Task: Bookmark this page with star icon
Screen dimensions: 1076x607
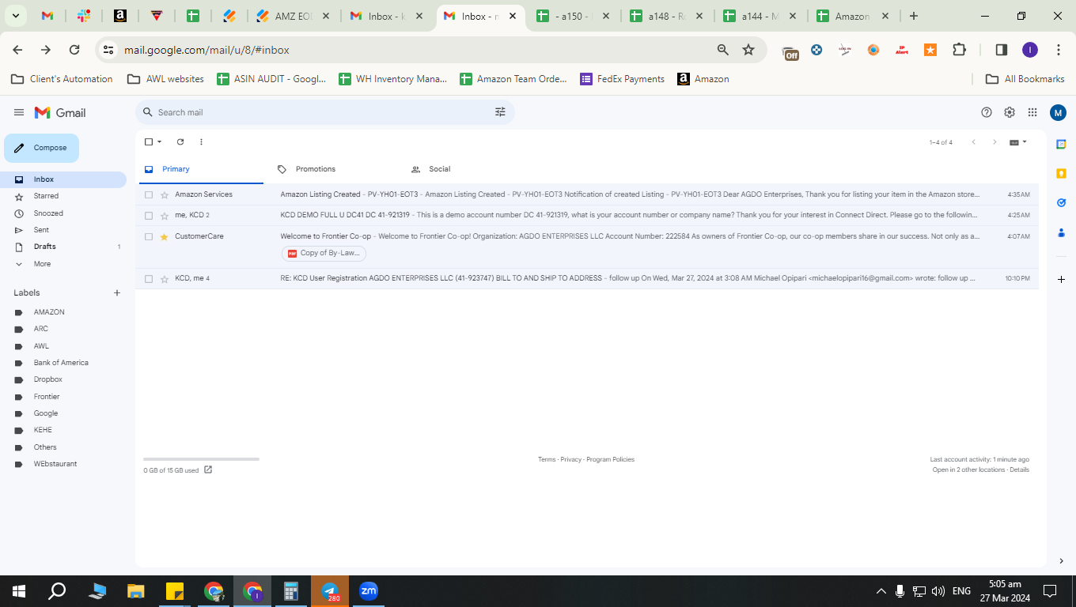Action: coord(748,50)
